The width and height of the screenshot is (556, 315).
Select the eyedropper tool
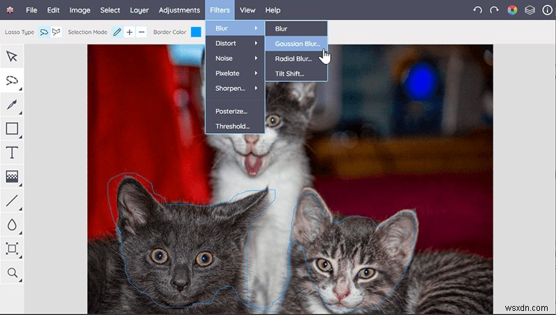[x=12, y=104]
